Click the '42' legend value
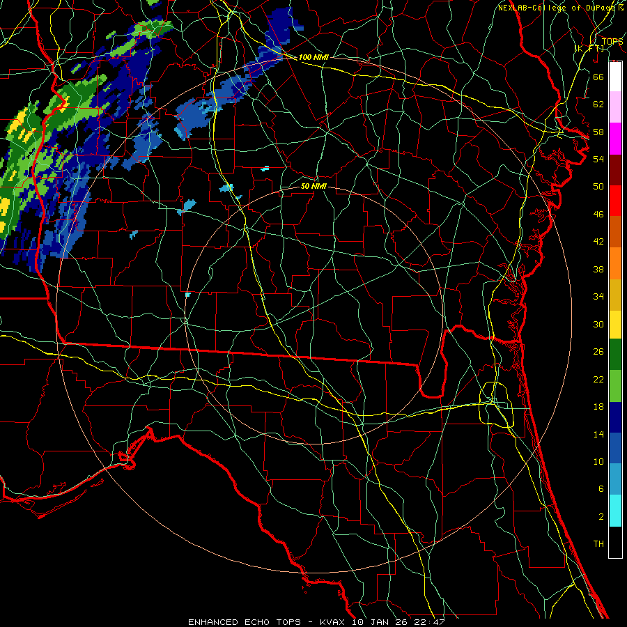627x627 pixels. click(598, 242)
